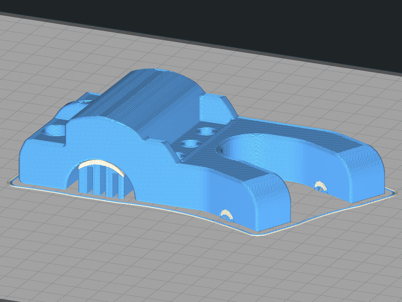Click the small semicircular hole on the front arm
This screenshot has width=402, height=302.
226,215
